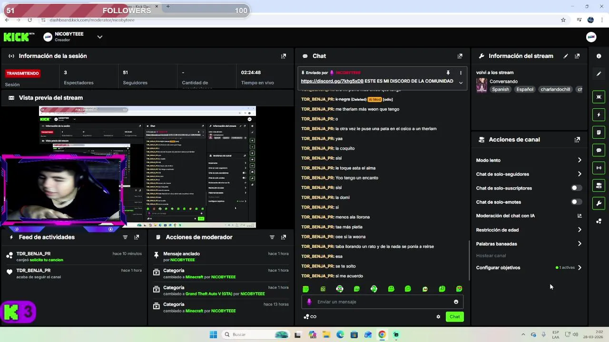The width and height of the screenshot is (609, 342).
Task: Click the stream preview video thumbnail
Action: (147, 167)
